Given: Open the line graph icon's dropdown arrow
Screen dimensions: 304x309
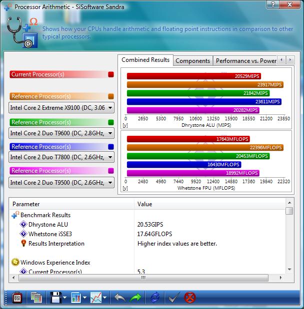Looking at the screenshot, I should pos(105,298).
